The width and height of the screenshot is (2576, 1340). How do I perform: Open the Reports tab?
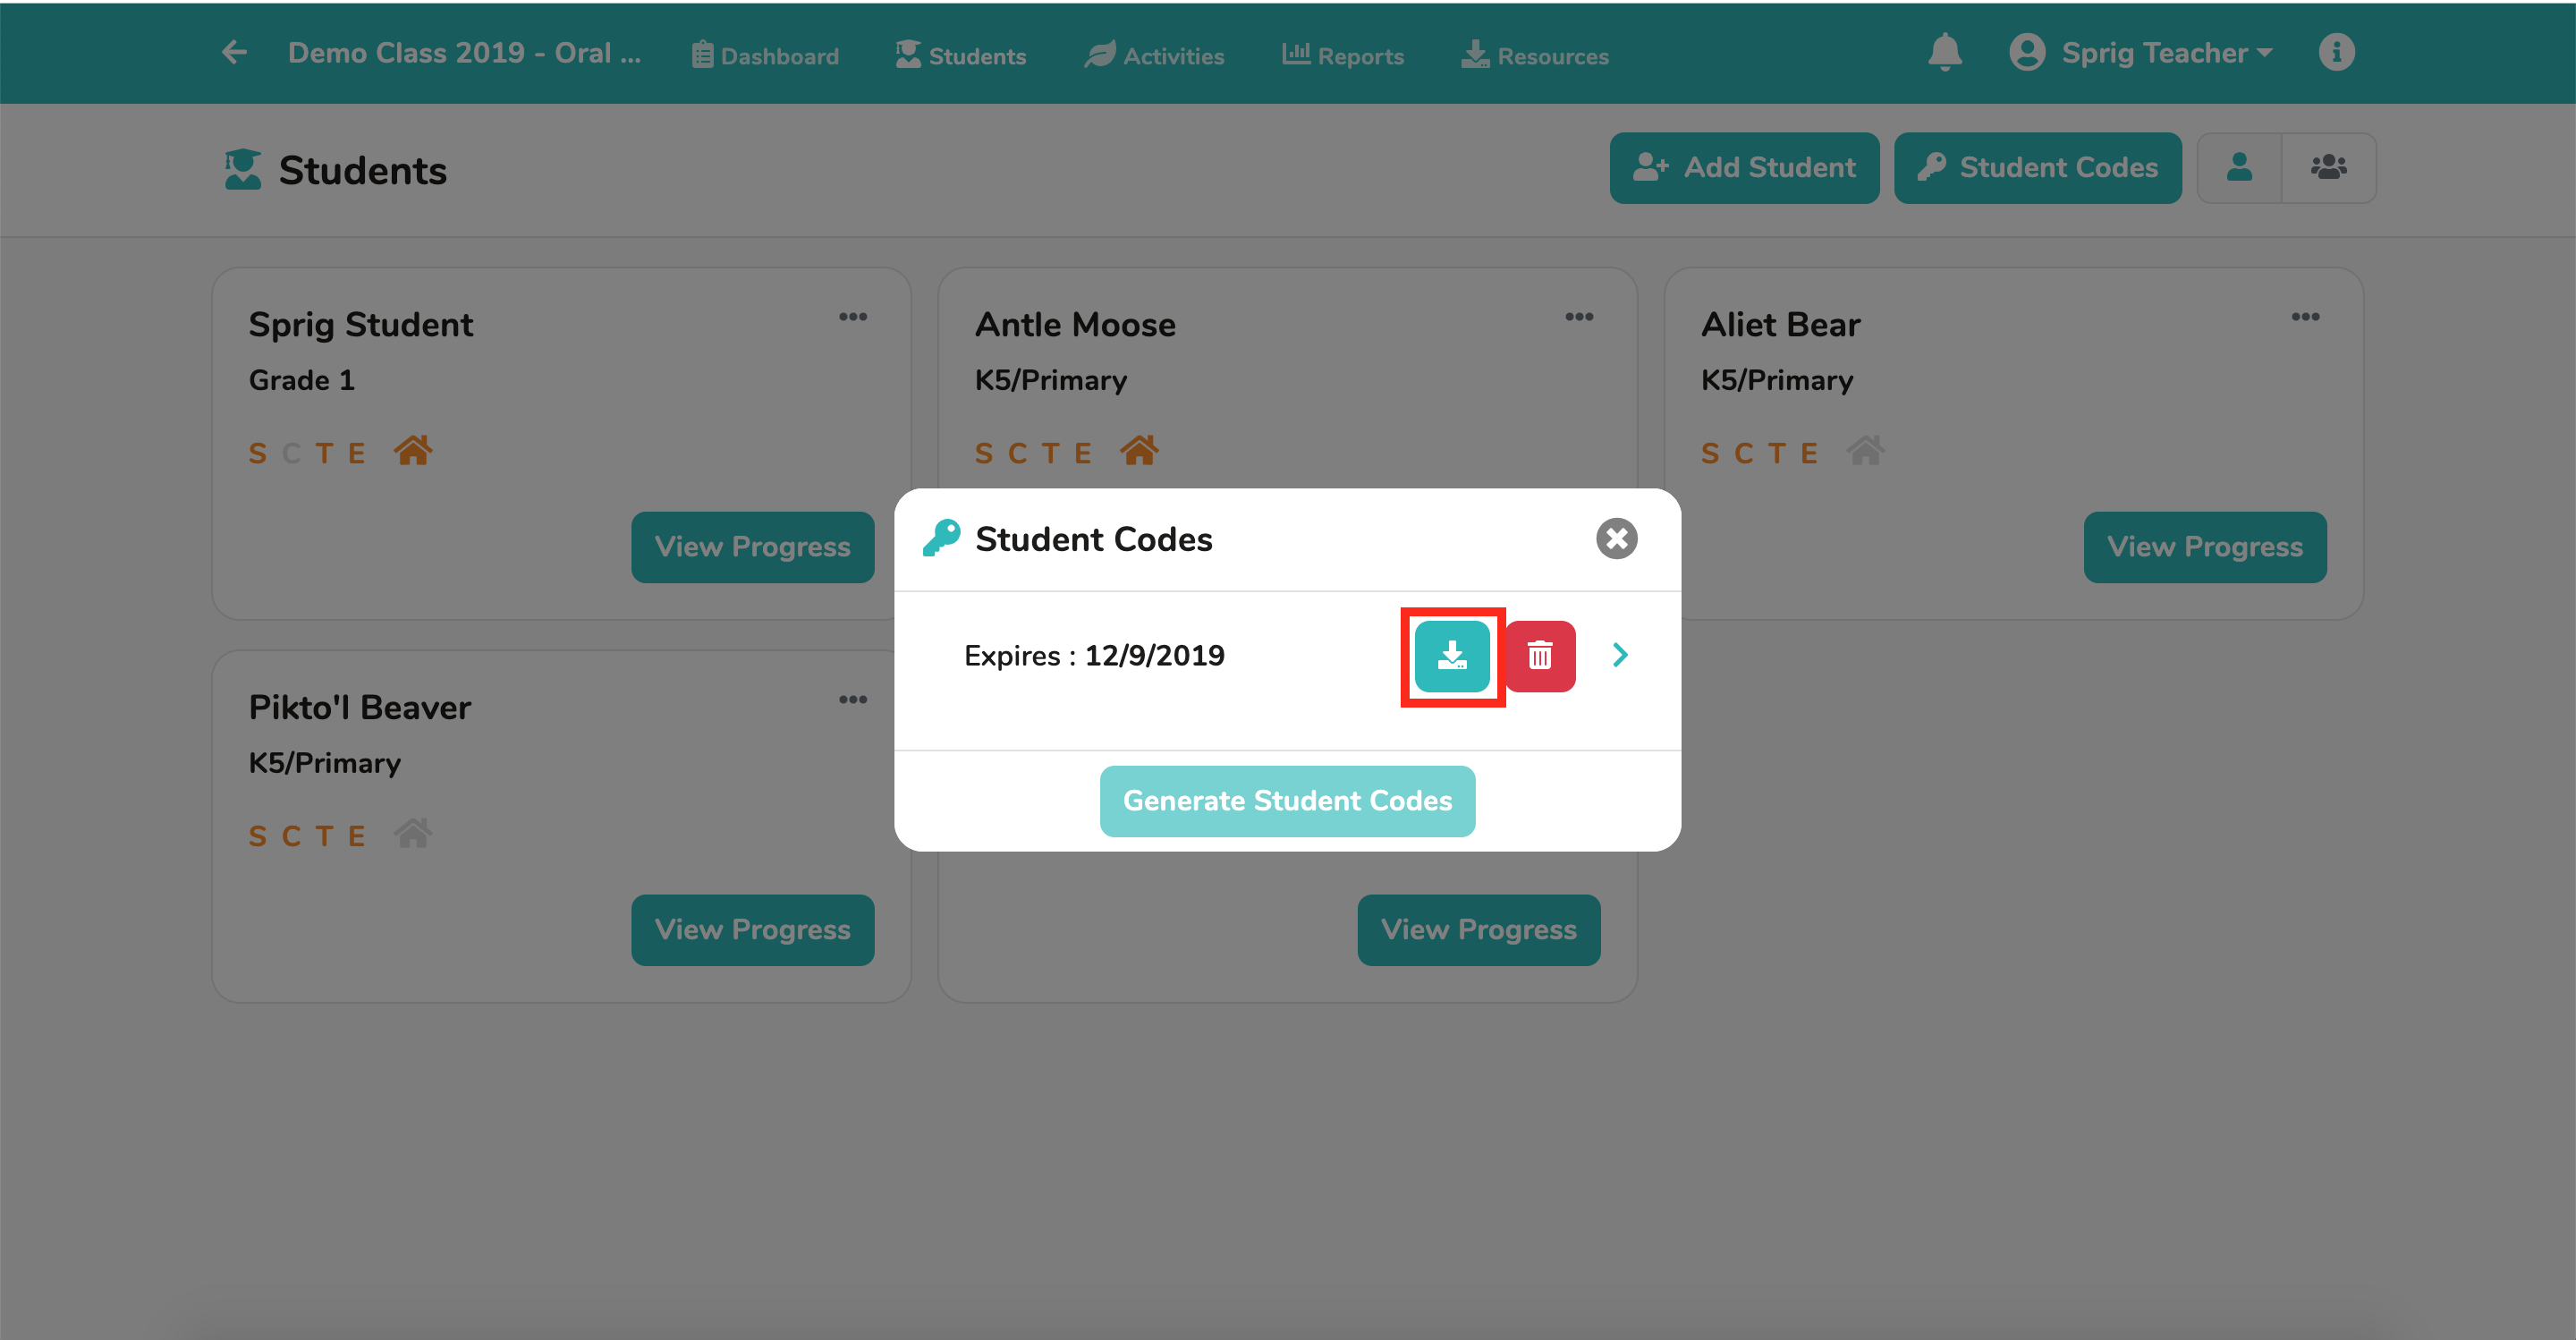click(1343, 55)
